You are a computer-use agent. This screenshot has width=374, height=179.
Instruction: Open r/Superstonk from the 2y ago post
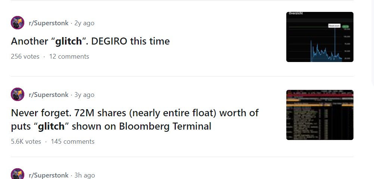pyautogui.click(x=49, y=23)
